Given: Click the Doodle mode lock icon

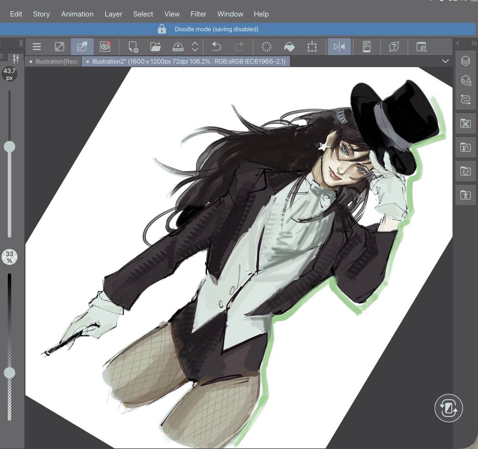Looking at the screenshot, I should pyautogui.click(x=162, y=29).
